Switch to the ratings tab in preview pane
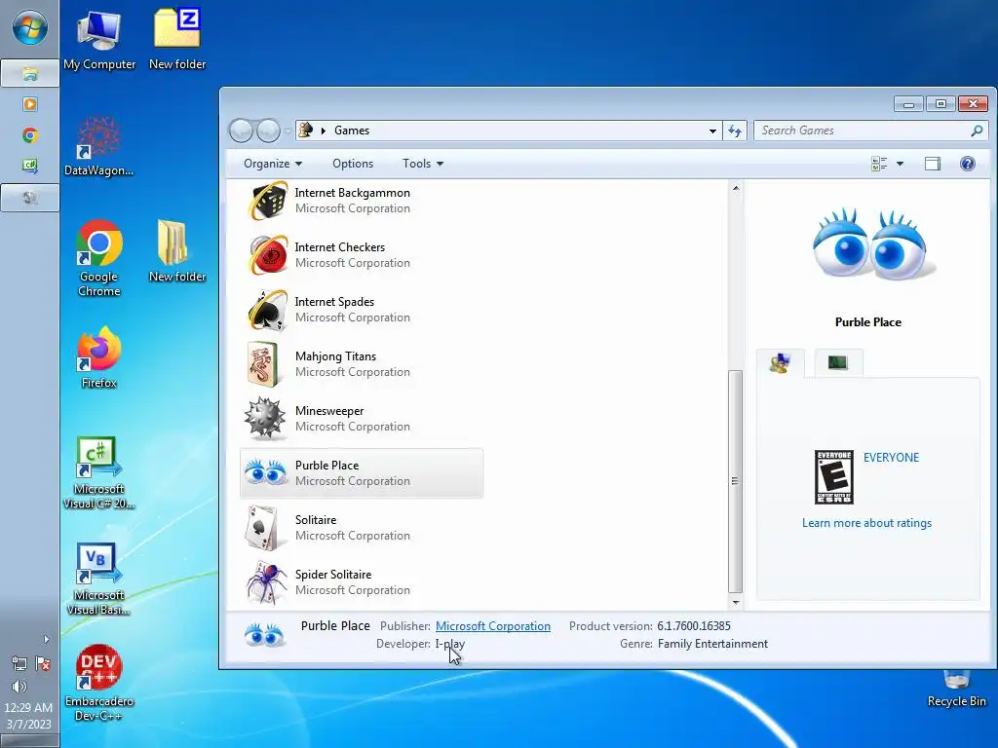 [x=781, y=363]
